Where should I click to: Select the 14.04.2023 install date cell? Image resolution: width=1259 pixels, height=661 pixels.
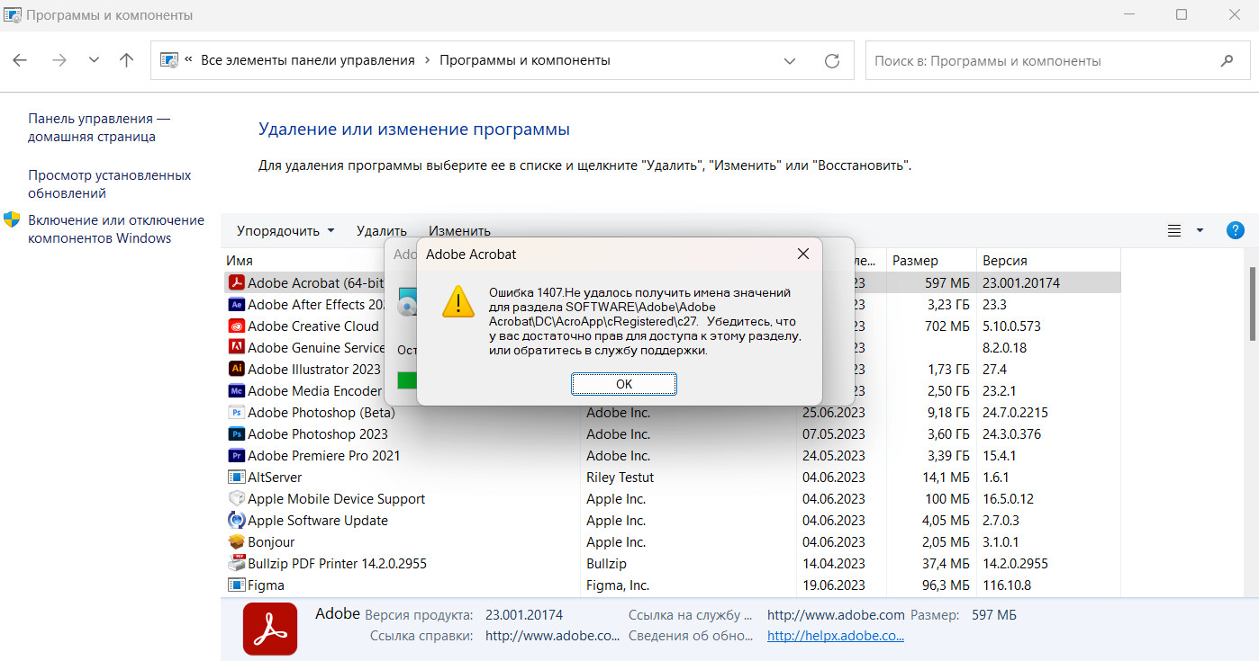click(x=834, y=564)
